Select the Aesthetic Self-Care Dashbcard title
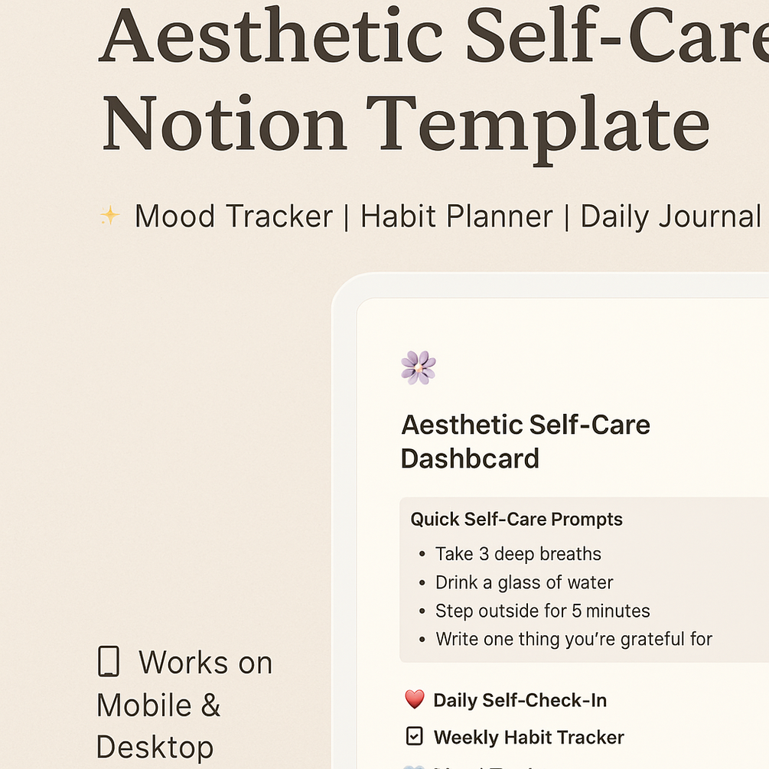 [x=525, y=442]
